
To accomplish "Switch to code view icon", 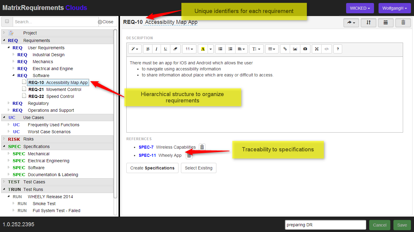I will 326,49.
